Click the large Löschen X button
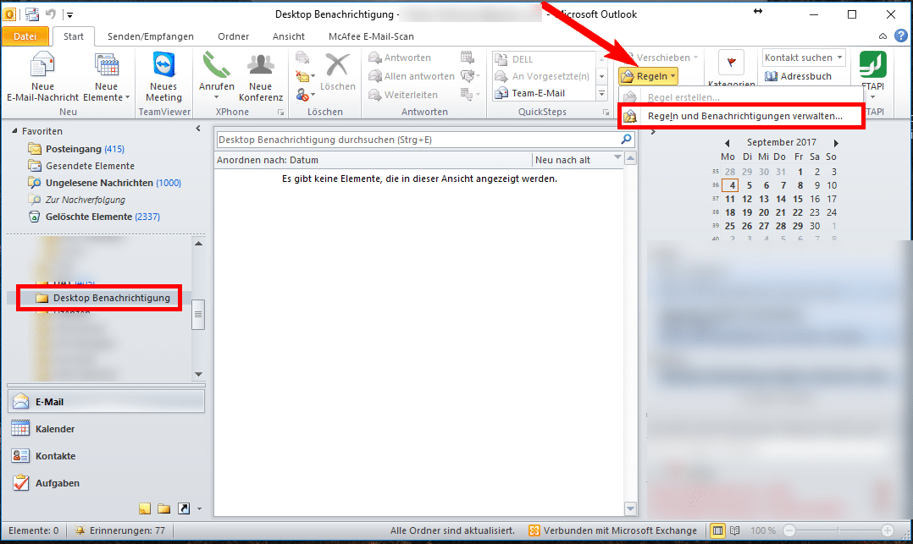913x544 pixels. 338,72
